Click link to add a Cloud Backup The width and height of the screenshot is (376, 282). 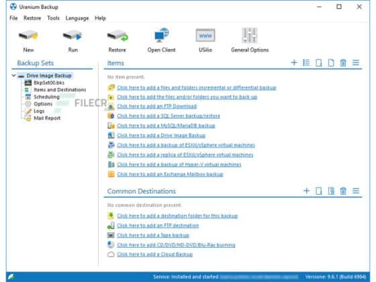click(x=154, y=254)
